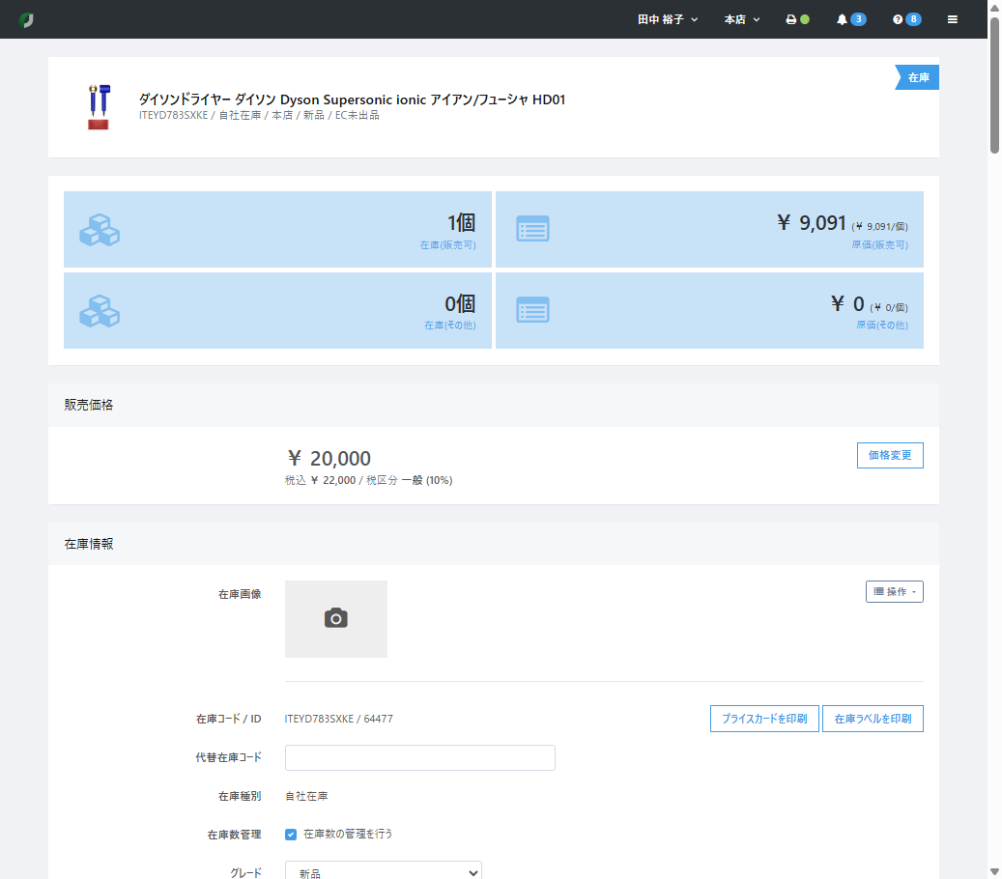1002x879 pixels.
Task: Open the 操作 dropdown button
Action: point(894,591)
